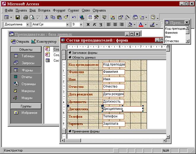The image size is (196, 154).
Task: Open the Toolbox hammer-and-wrench icon
Action: pyautogui.click(x=97, y=18)
